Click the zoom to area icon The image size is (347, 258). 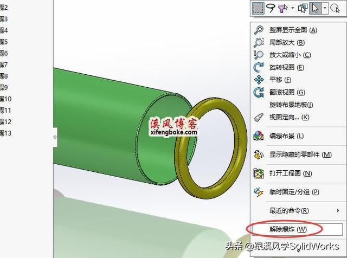point(259,42)
